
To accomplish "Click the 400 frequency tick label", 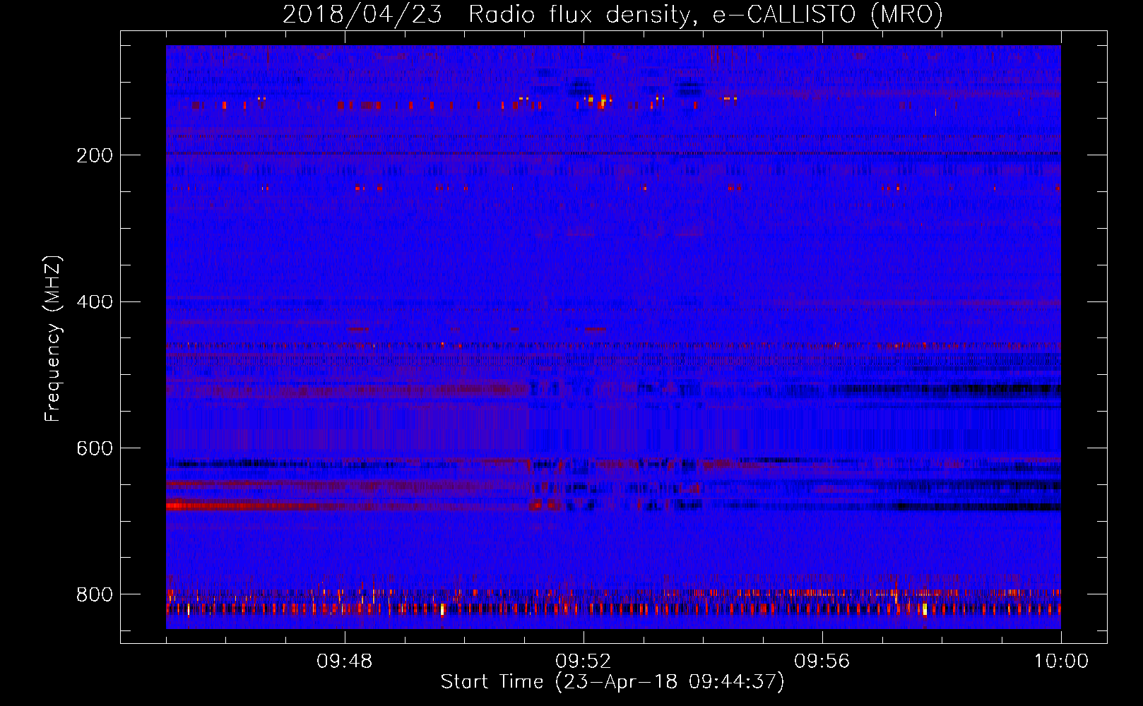I will point(95,302).
